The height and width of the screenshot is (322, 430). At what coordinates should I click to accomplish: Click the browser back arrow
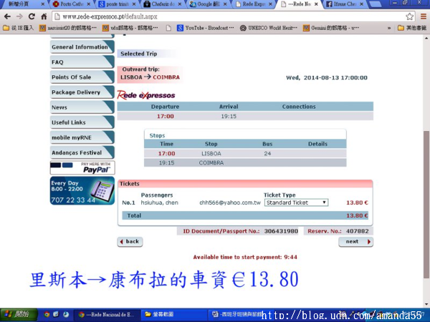pos(7,16)
